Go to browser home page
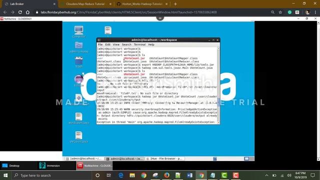 (28, 12)
